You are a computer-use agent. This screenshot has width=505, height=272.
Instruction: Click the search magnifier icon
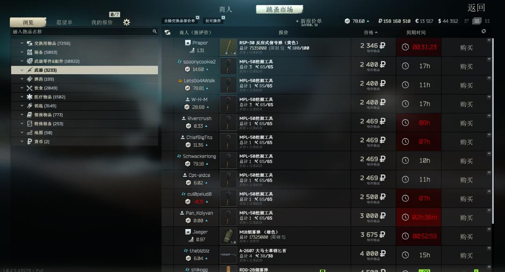tap(155, 31)
